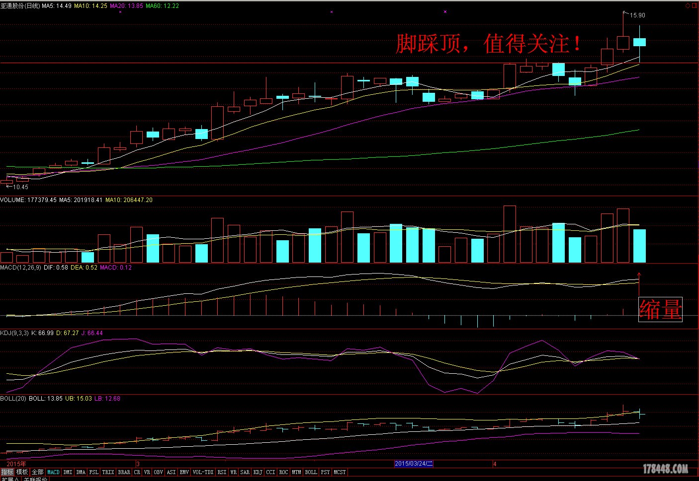Switch to the MTM indicator tab
Viewport: 699px width, 481px height.
[x=296, y=472]
